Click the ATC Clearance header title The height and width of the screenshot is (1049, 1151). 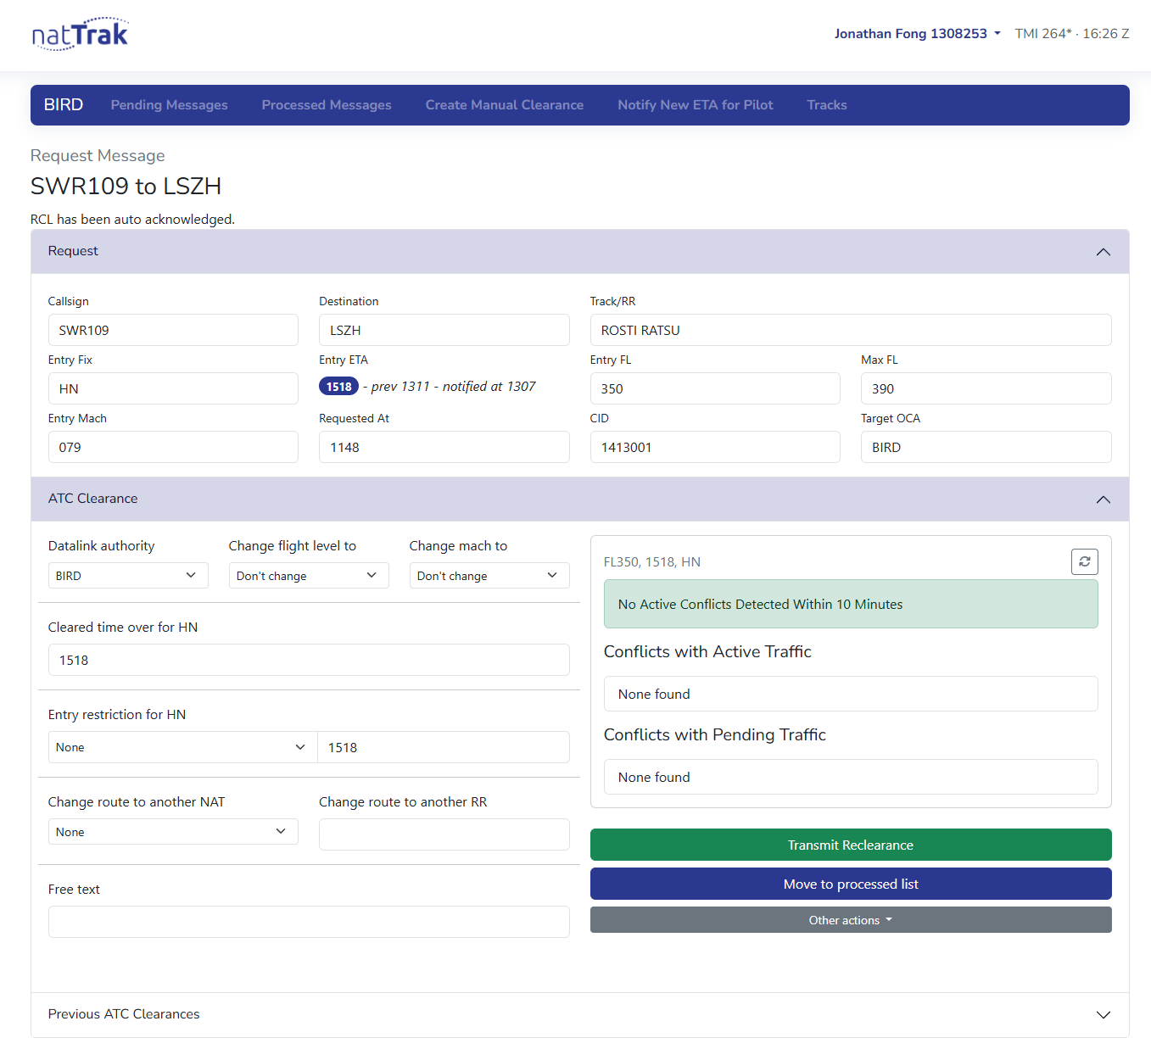click(x=92, y=499)
